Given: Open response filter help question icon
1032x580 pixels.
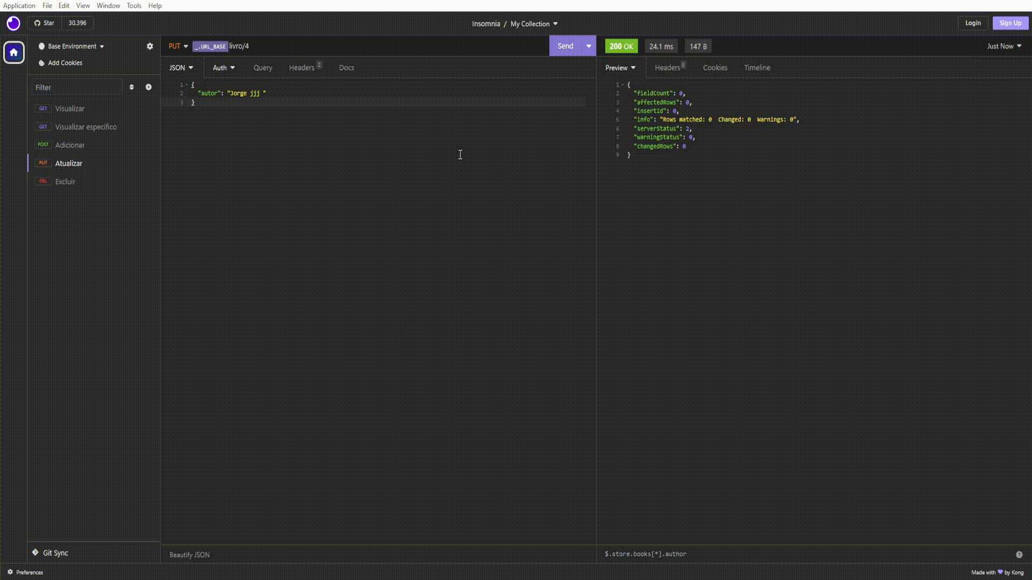Looking at the screenshot, I should click(x=1019, y=554).
